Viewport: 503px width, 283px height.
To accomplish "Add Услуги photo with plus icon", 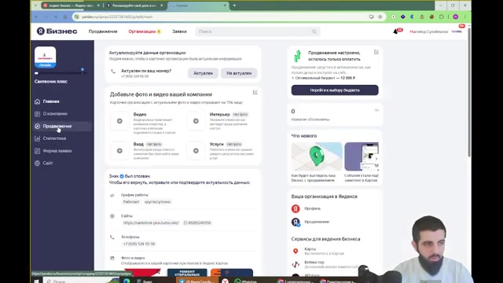I will pyautogui.click(x=196, y=151).
